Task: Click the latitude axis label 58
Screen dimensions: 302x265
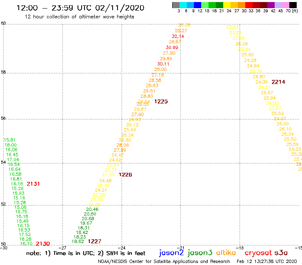Action: [x=3, y=72]
